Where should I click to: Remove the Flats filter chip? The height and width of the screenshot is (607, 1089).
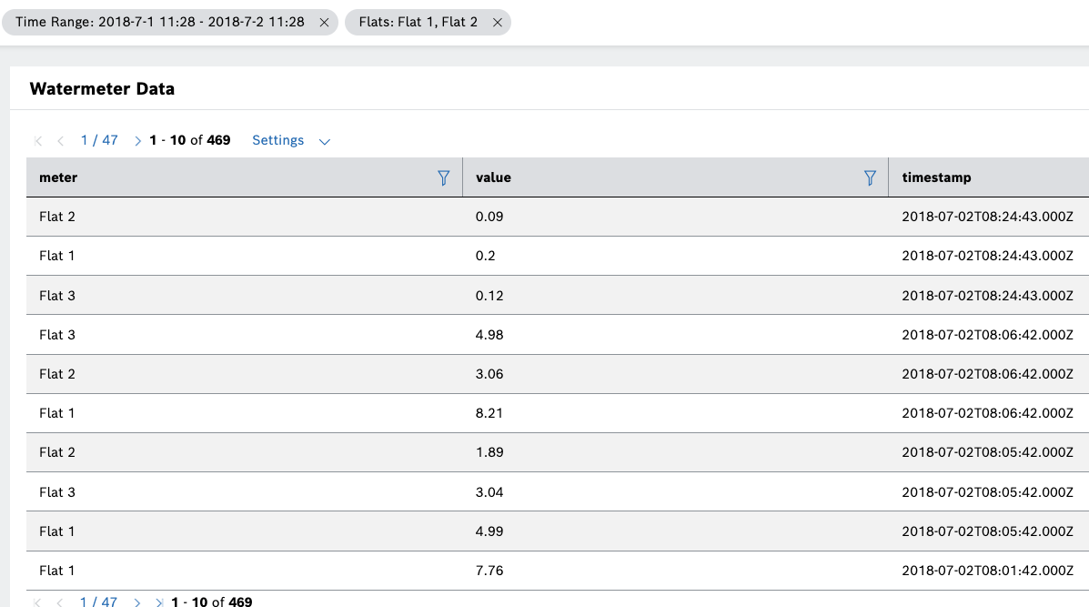click(x=497, y=23)
